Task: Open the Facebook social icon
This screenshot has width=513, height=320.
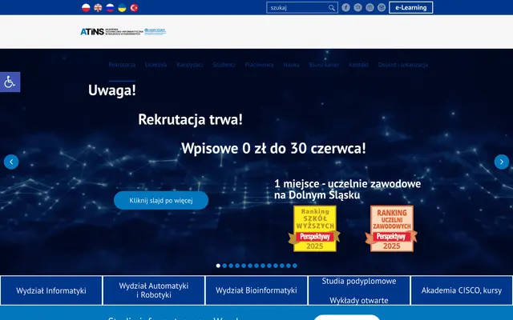Action: (345, 7)
